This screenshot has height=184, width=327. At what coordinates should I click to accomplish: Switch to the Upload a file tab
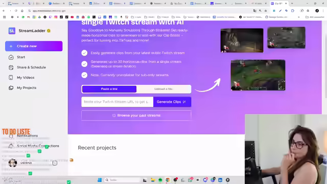click(163, 89)
